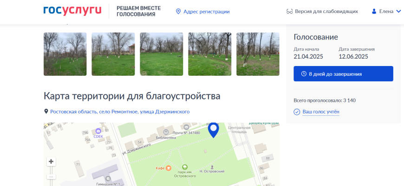
Task: Click building number 88 on the map
Action: point(267,158)
